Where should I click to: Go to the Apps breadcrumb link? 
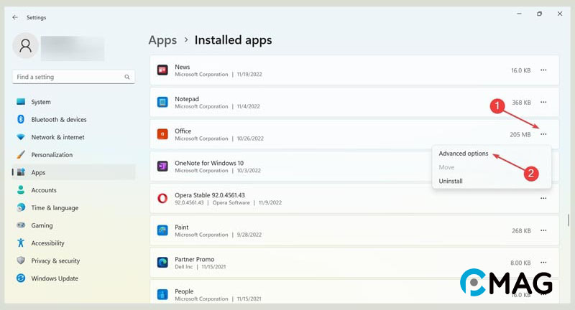pyautogui.click(x=162, y=40)
